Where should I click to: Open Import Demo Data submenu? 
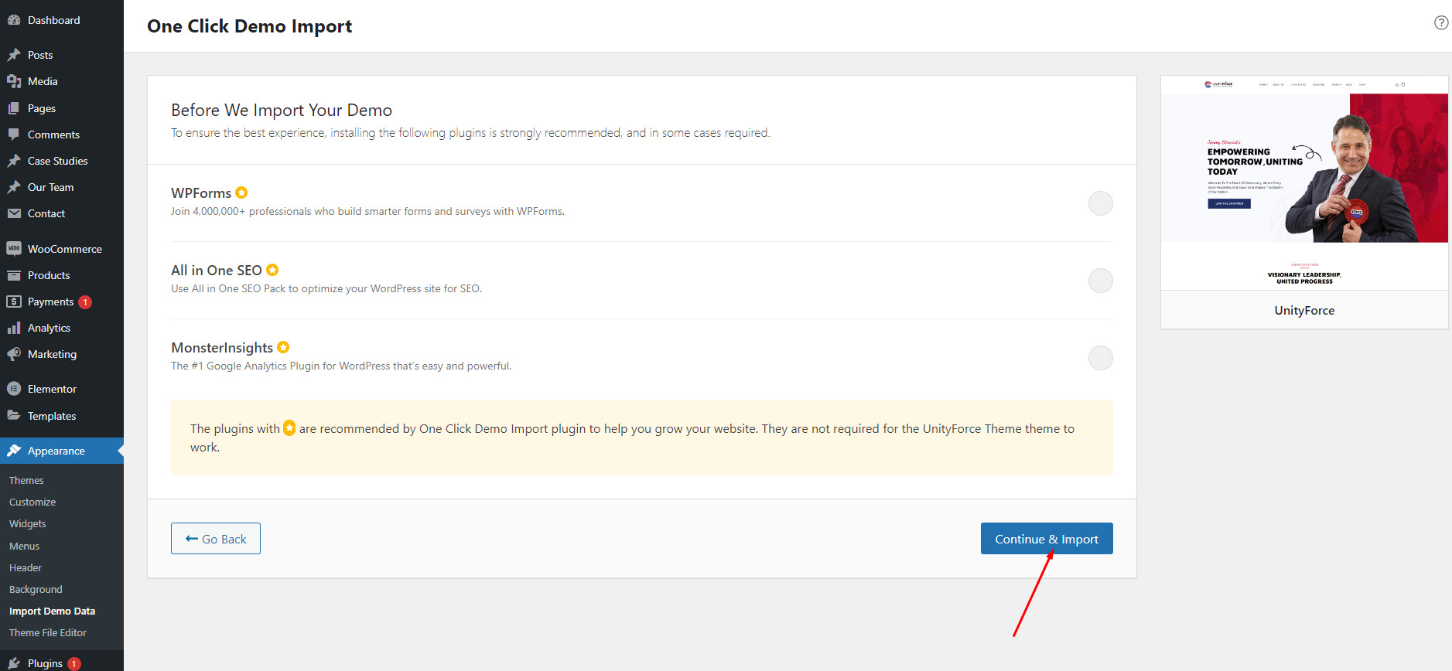[52, 611]
